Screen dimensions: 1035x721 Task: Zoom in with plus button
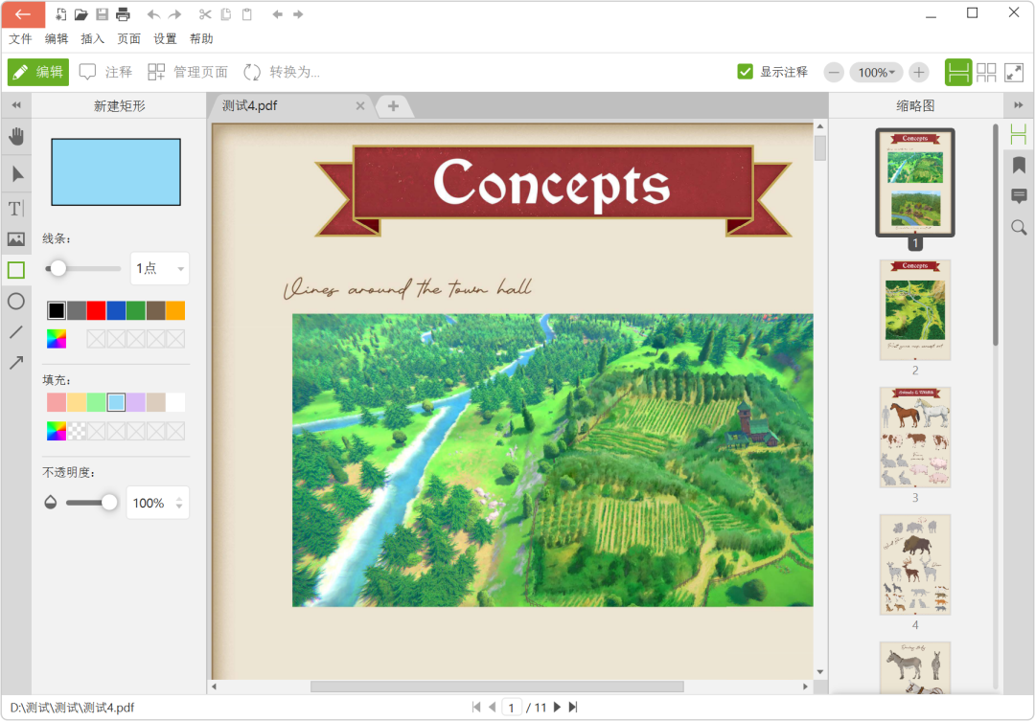pyautogui.click(x=919, y=73)
